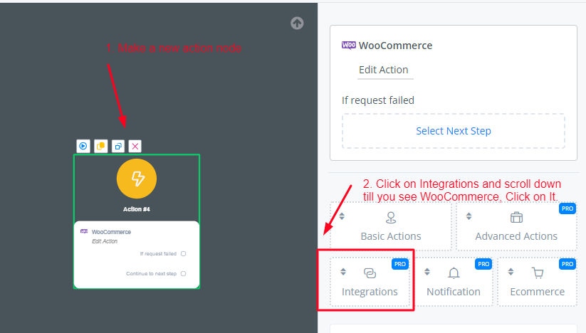The height and width of the screenshot is (333, 586).
Task: Expand Advanced Actions using its sort arrows
Action: coord(468,216)
